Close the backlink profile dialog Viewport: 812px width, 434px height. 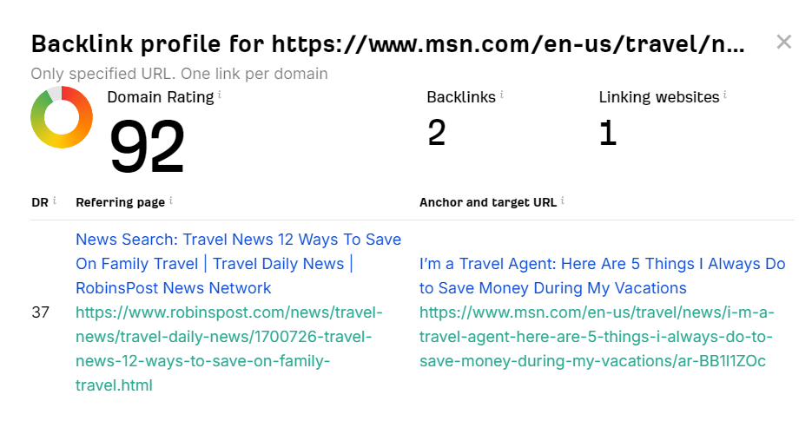[783, 42]
